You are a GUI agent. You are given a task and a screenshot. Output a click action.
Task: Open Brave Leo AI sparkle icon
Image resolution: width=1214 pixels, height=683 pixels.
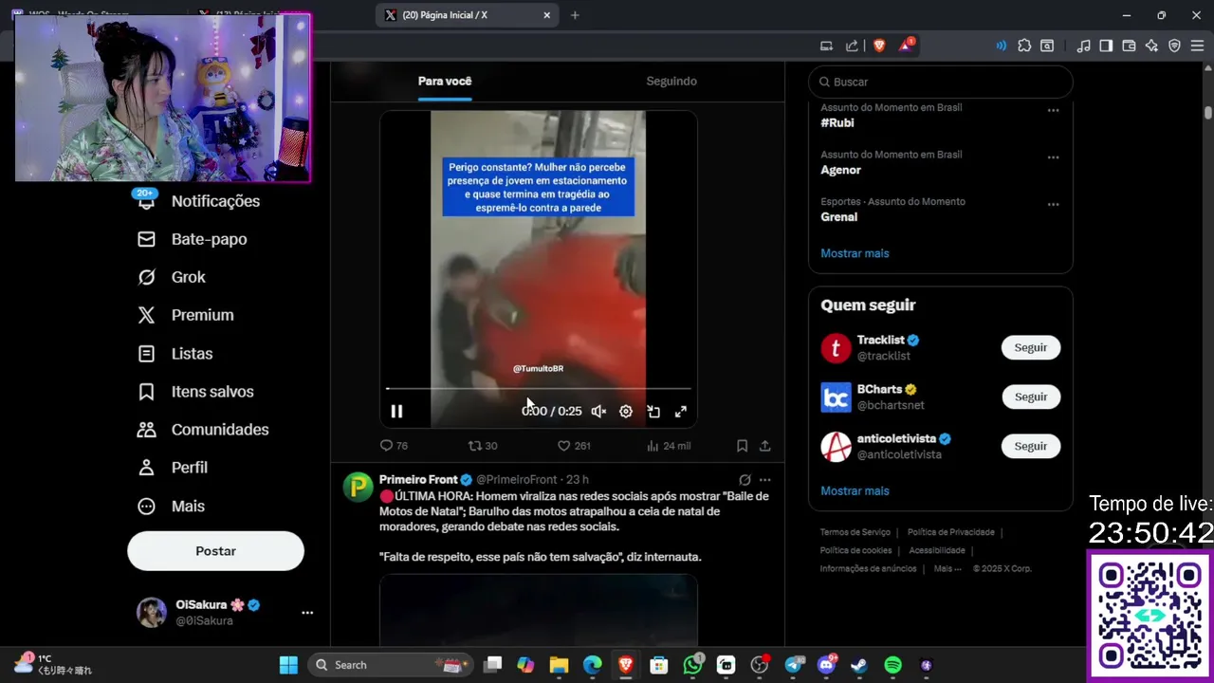1151,46
